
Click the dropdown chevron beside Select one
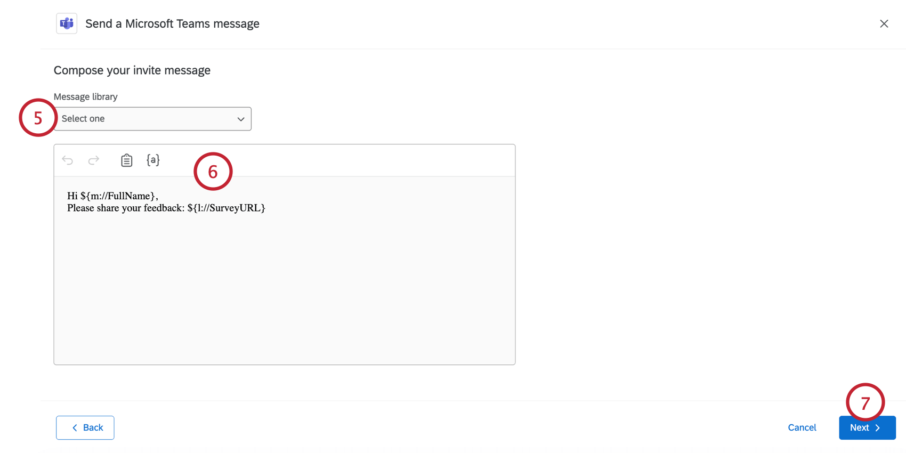tap(241, 119)
